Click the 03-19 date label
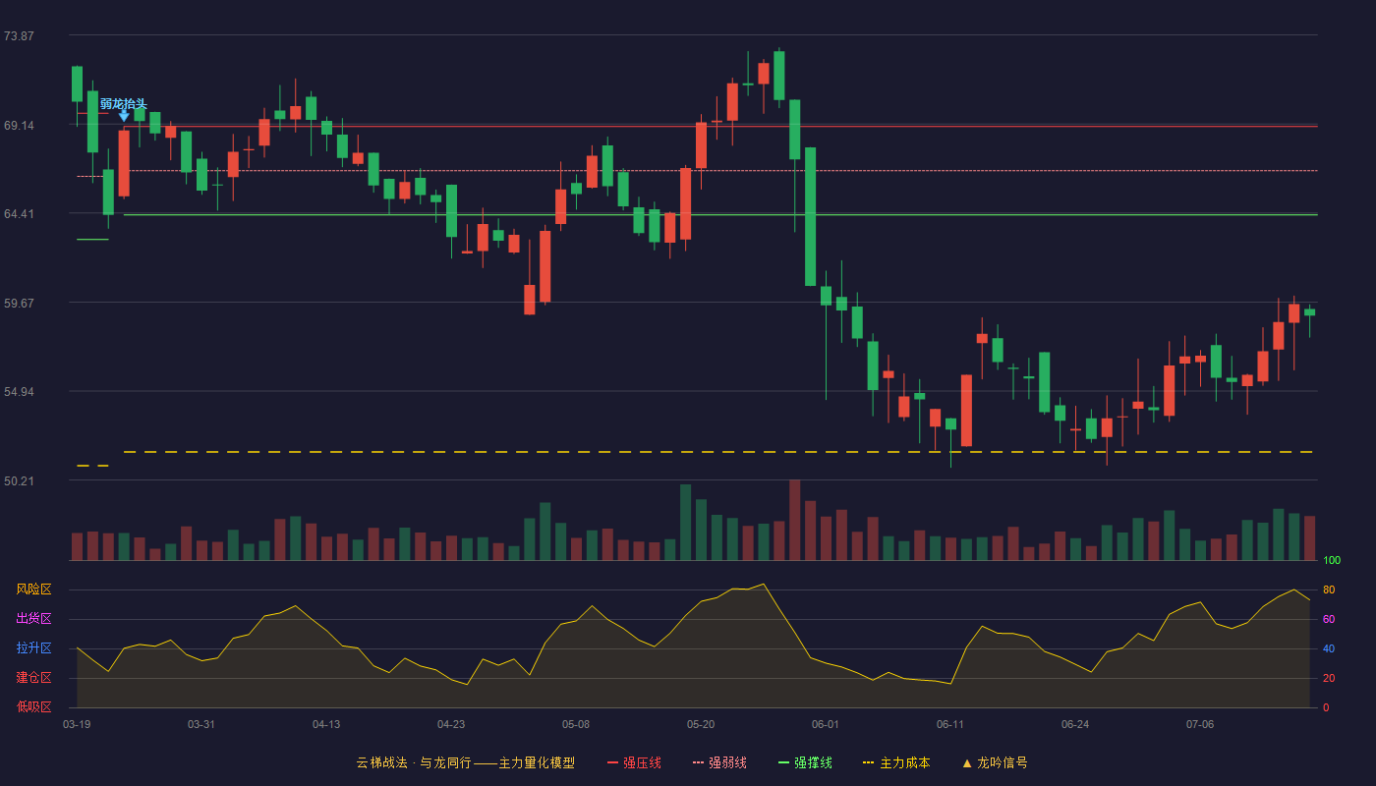The image size is (1376, 786). (x=77, y=724)
